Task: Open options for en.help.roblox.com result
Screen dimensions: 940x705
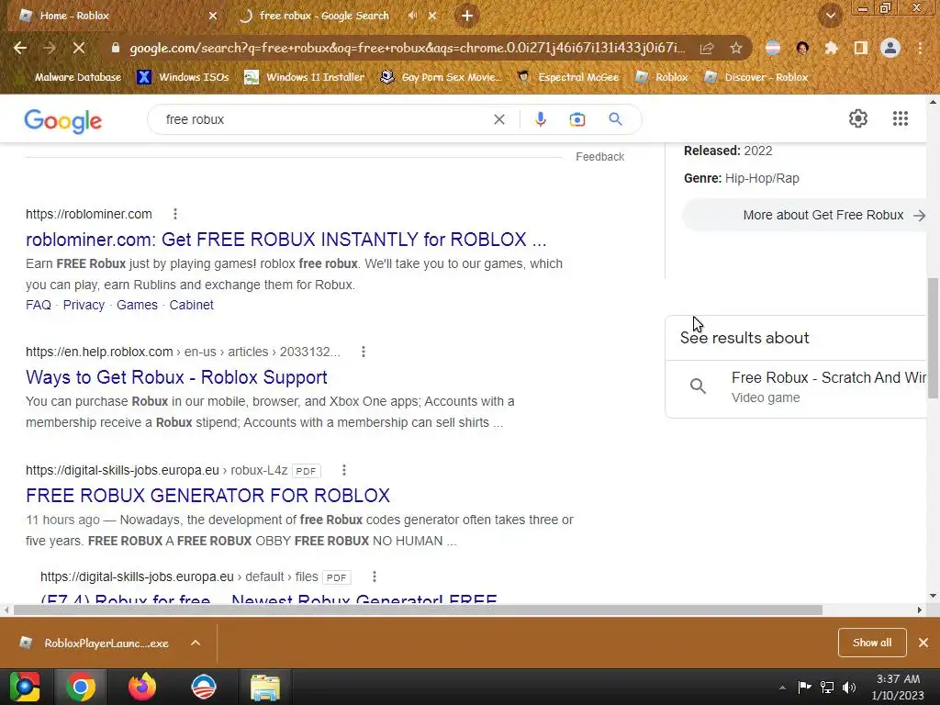Action: click(x=364, y=352)
